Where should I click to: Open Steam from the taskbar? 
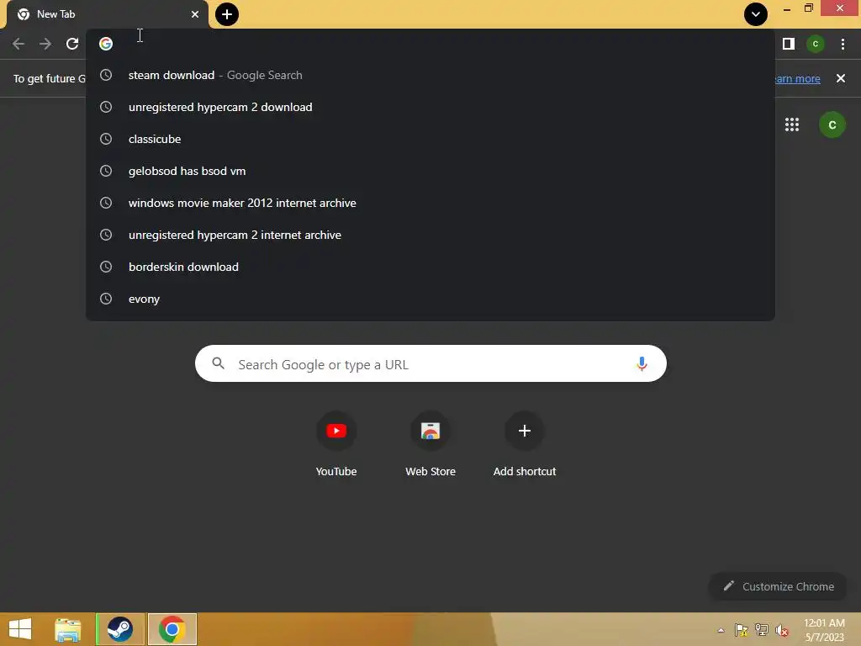(120, 629)
